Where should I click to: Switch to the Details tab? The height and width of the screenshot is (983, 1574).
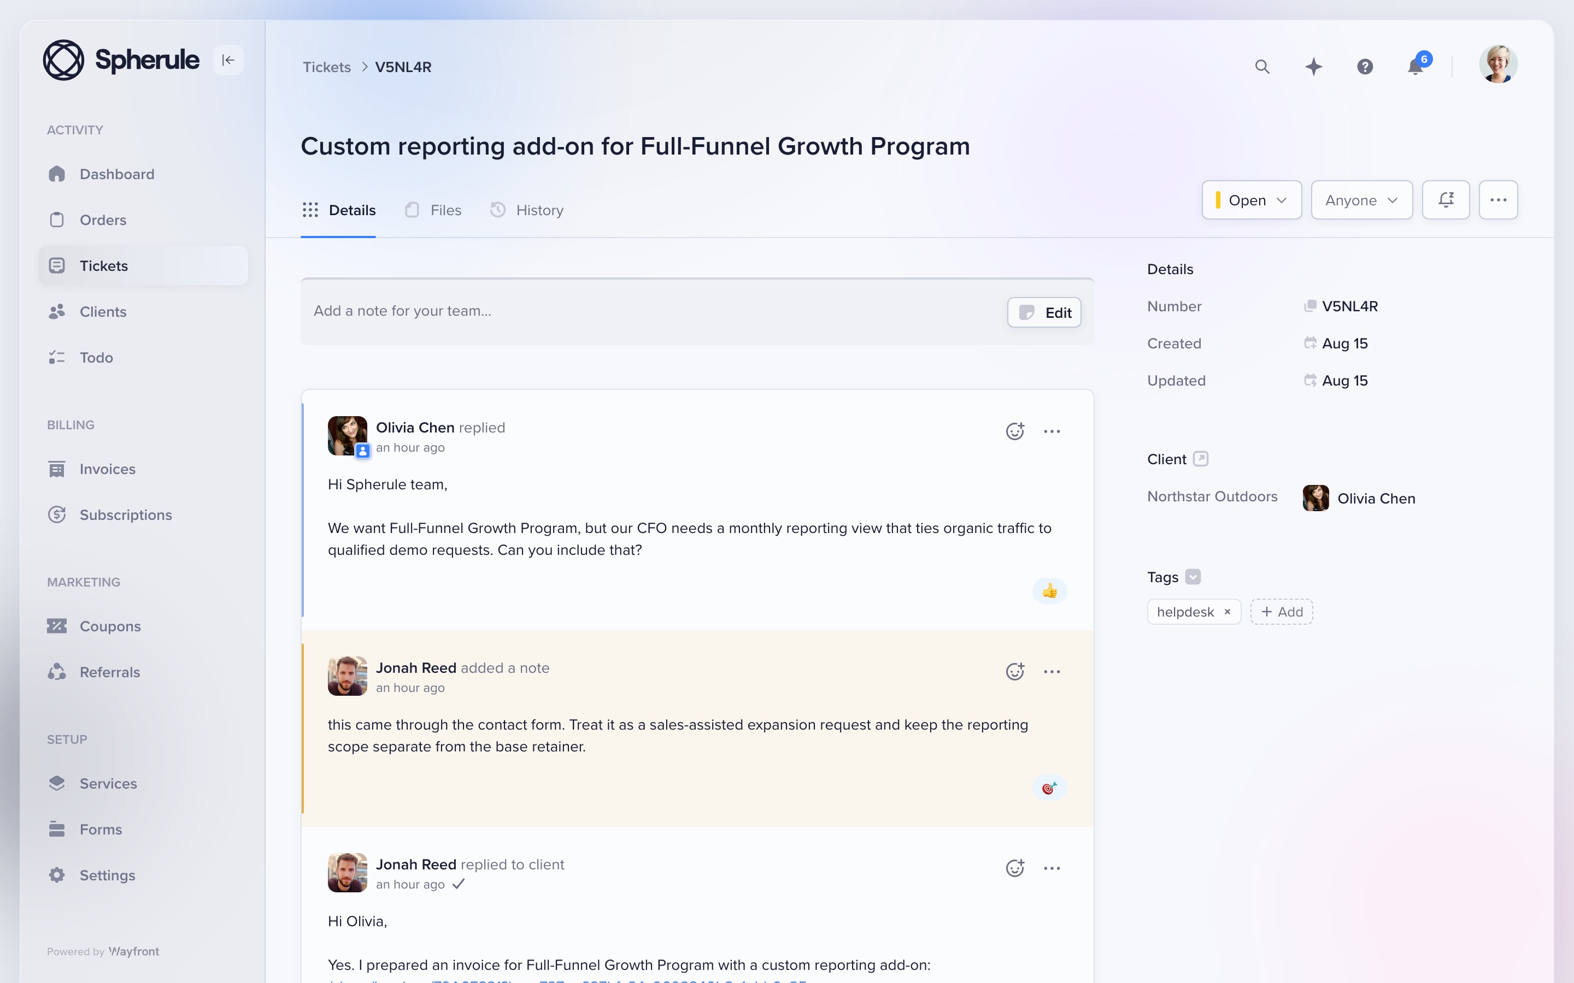pos(338,210)
